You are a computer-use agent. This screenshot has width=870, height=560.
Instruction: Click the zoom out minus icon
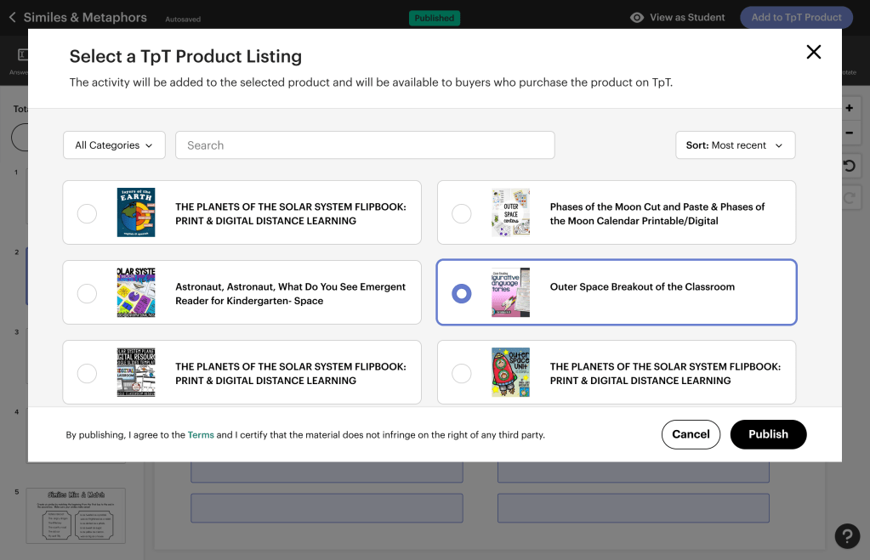849,133
